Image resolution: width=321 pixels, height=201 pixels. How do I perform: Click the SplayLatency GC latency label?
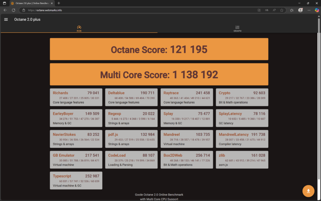pyautogui.click(x=226, y=123)
